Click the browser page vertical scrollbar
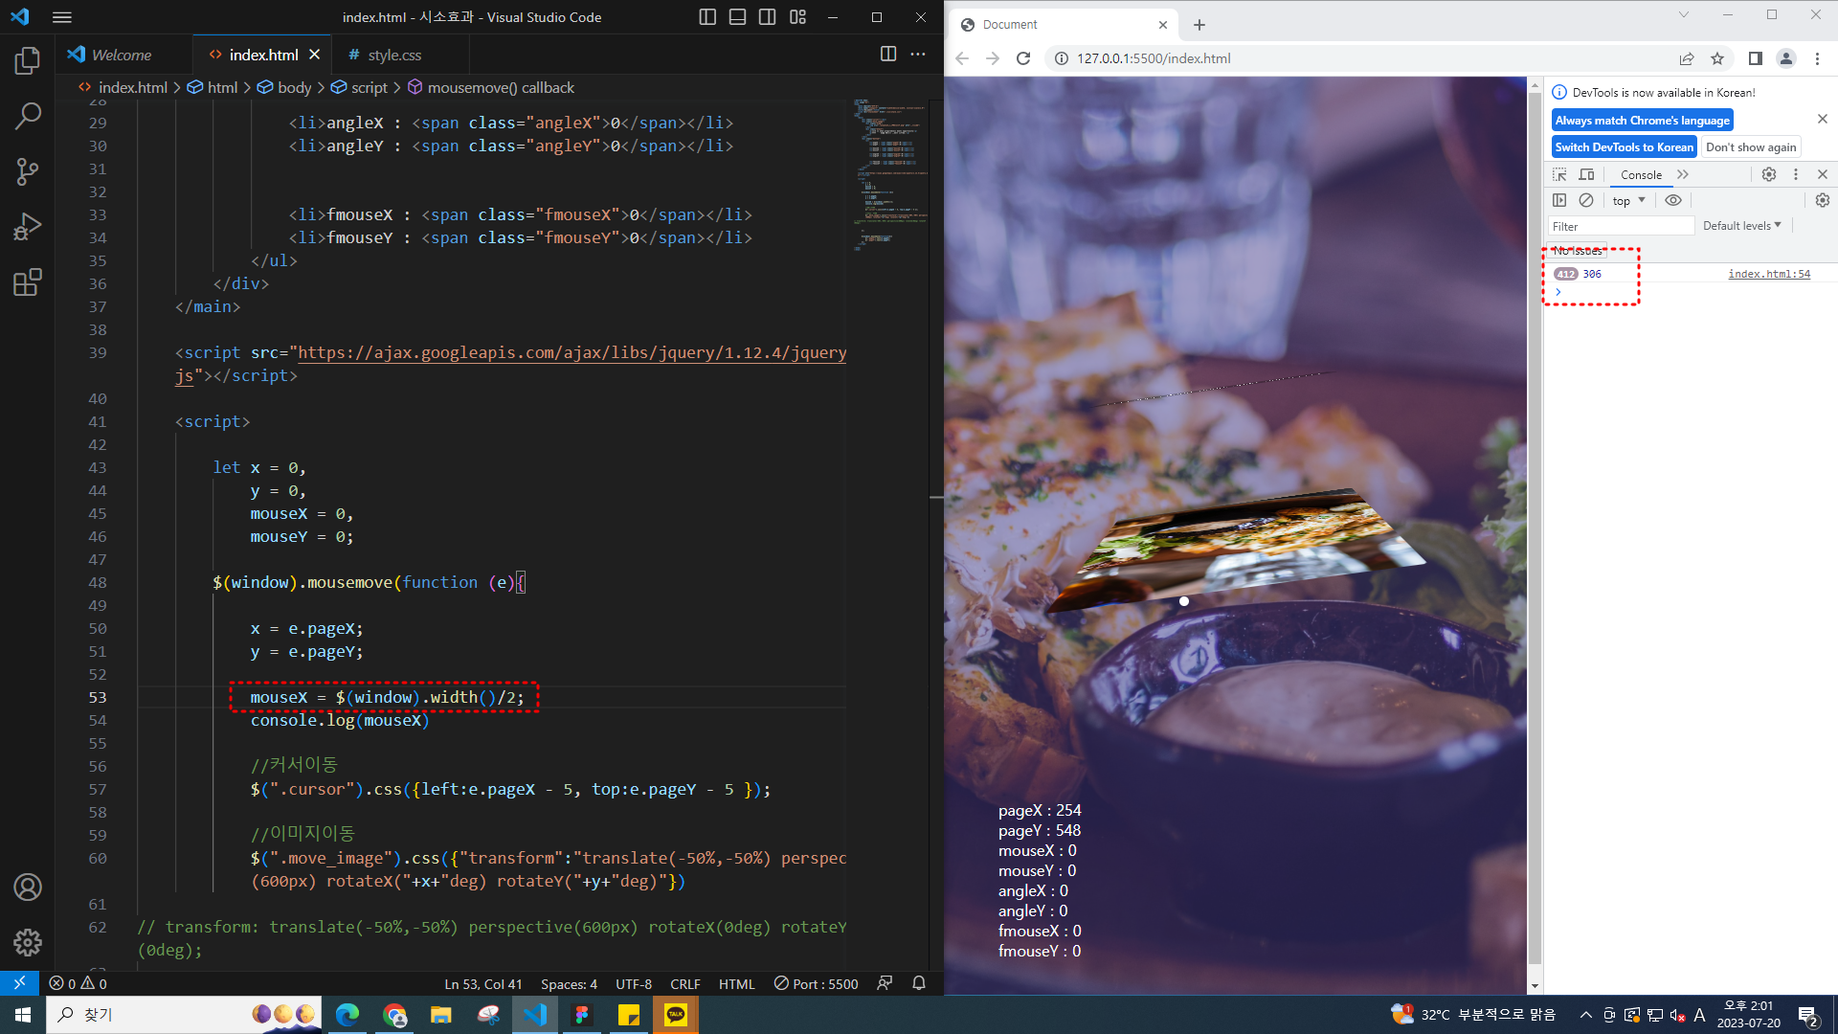 coord(1535,527)
